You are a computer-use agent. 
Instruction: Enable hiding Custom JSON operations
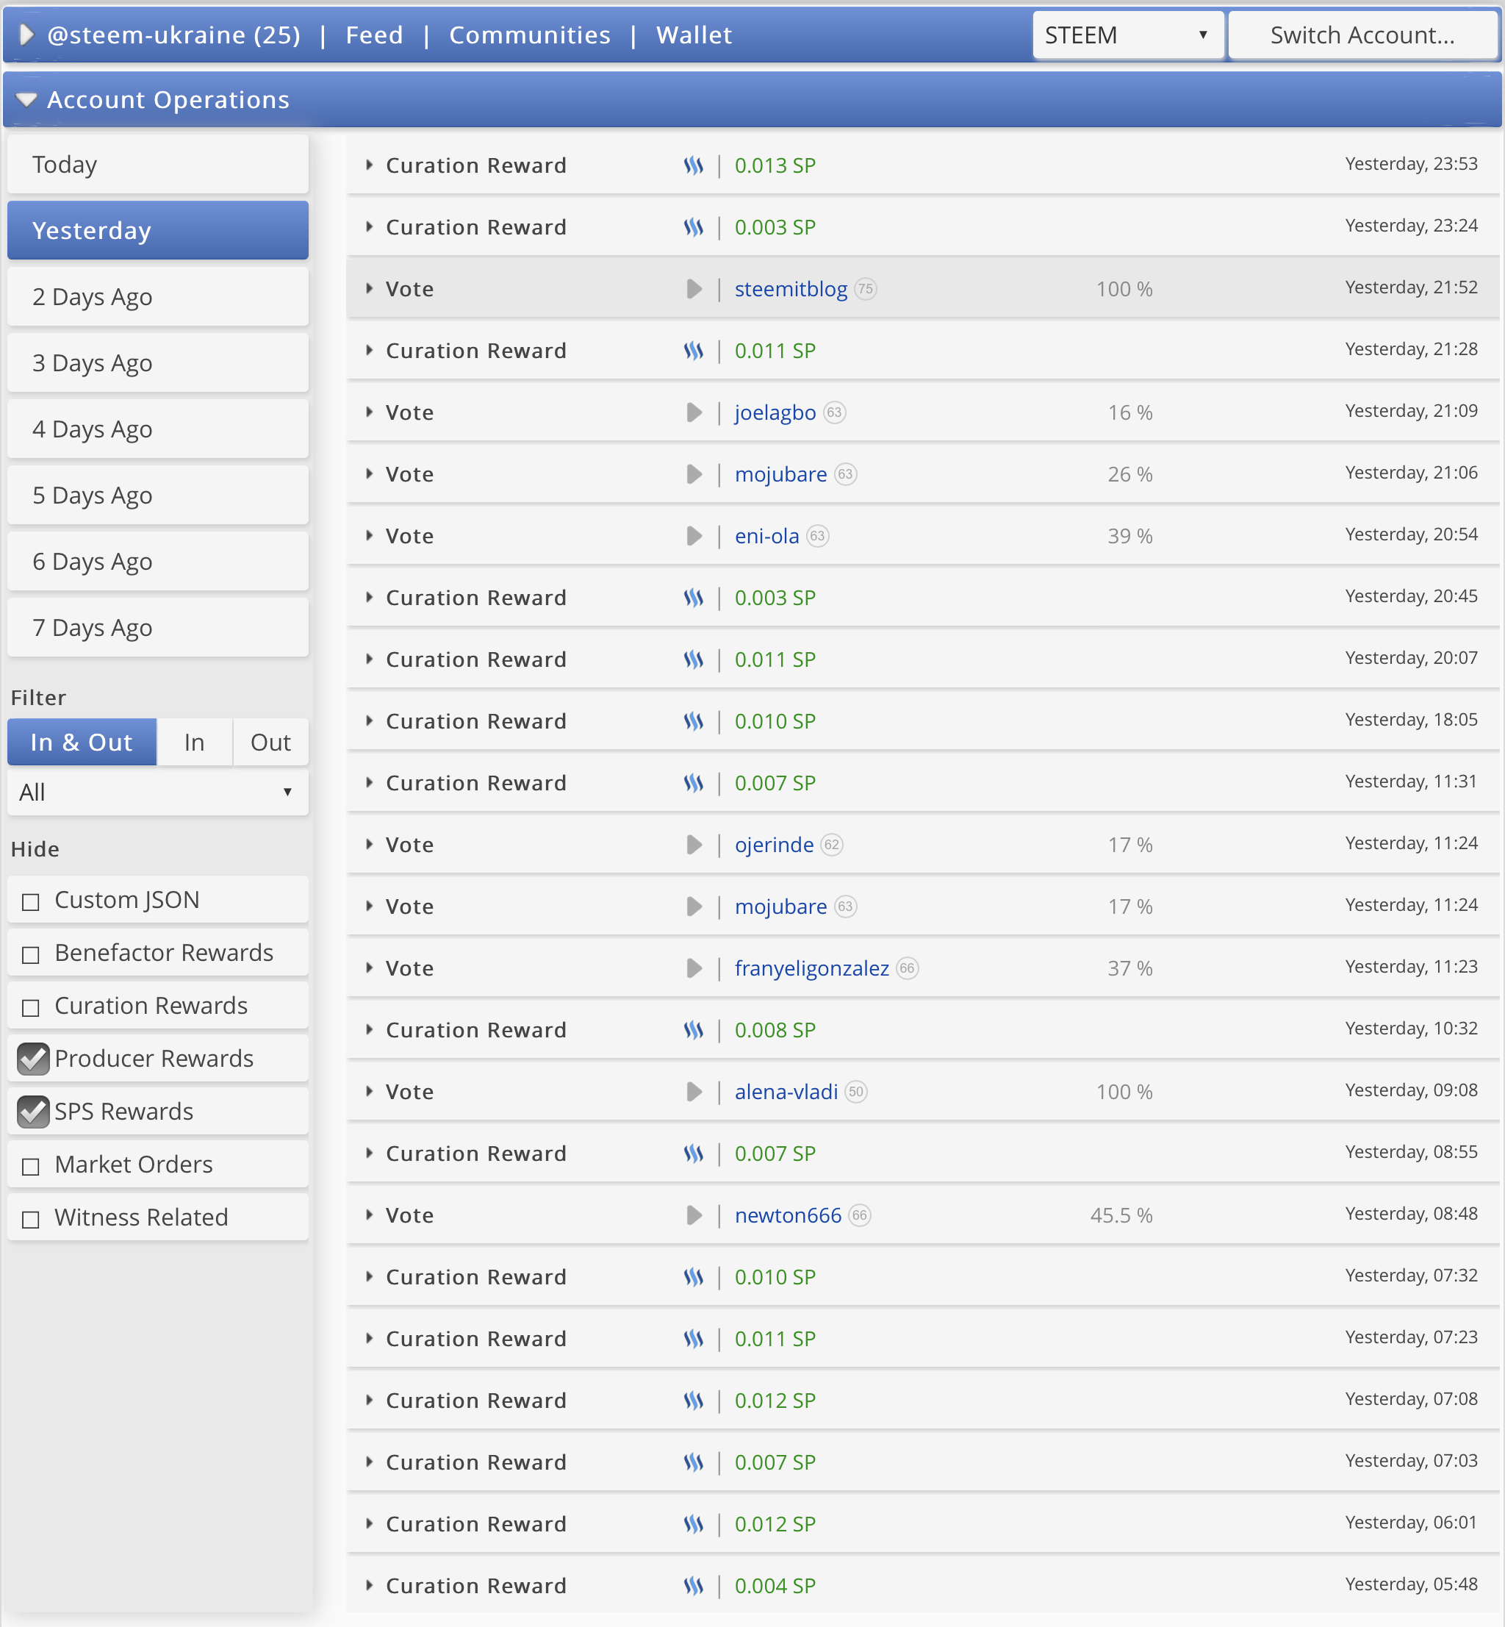click(31, 901)
